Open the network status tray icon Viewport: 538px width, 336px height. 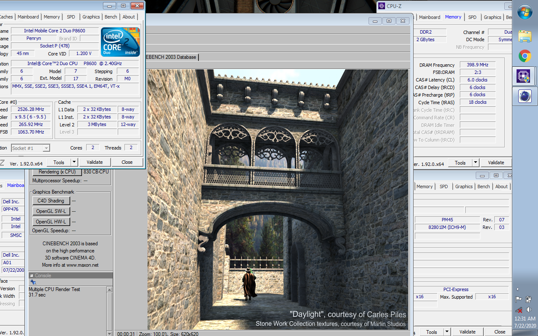(519, 310)
